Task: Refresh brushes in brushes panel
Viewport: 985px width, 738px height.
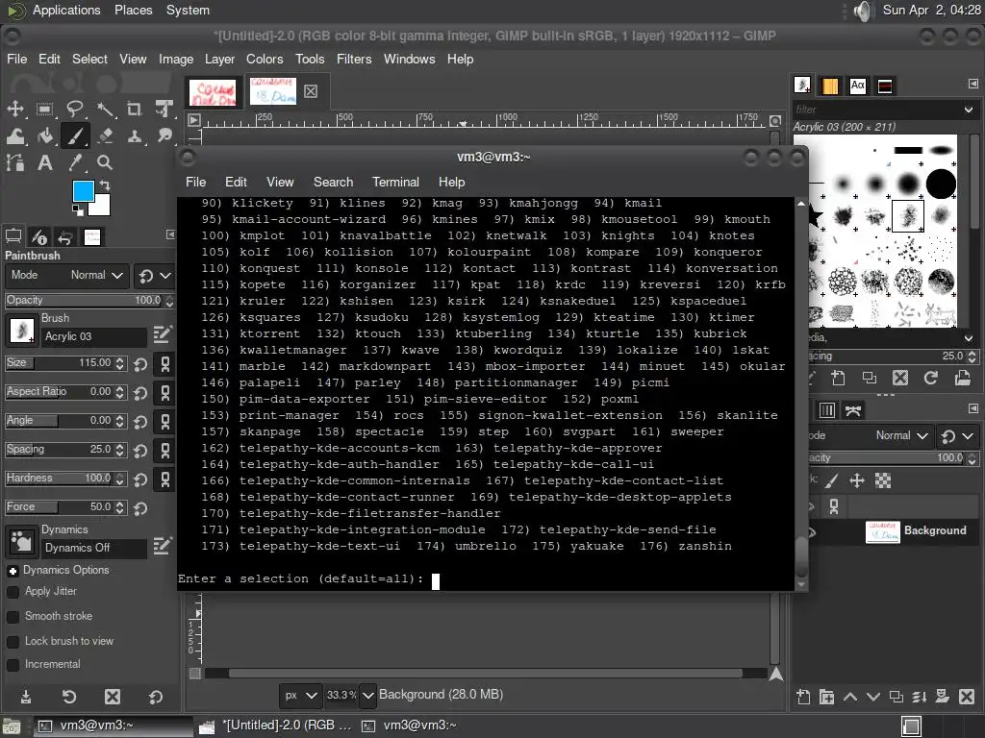Action: pos(931,378)
